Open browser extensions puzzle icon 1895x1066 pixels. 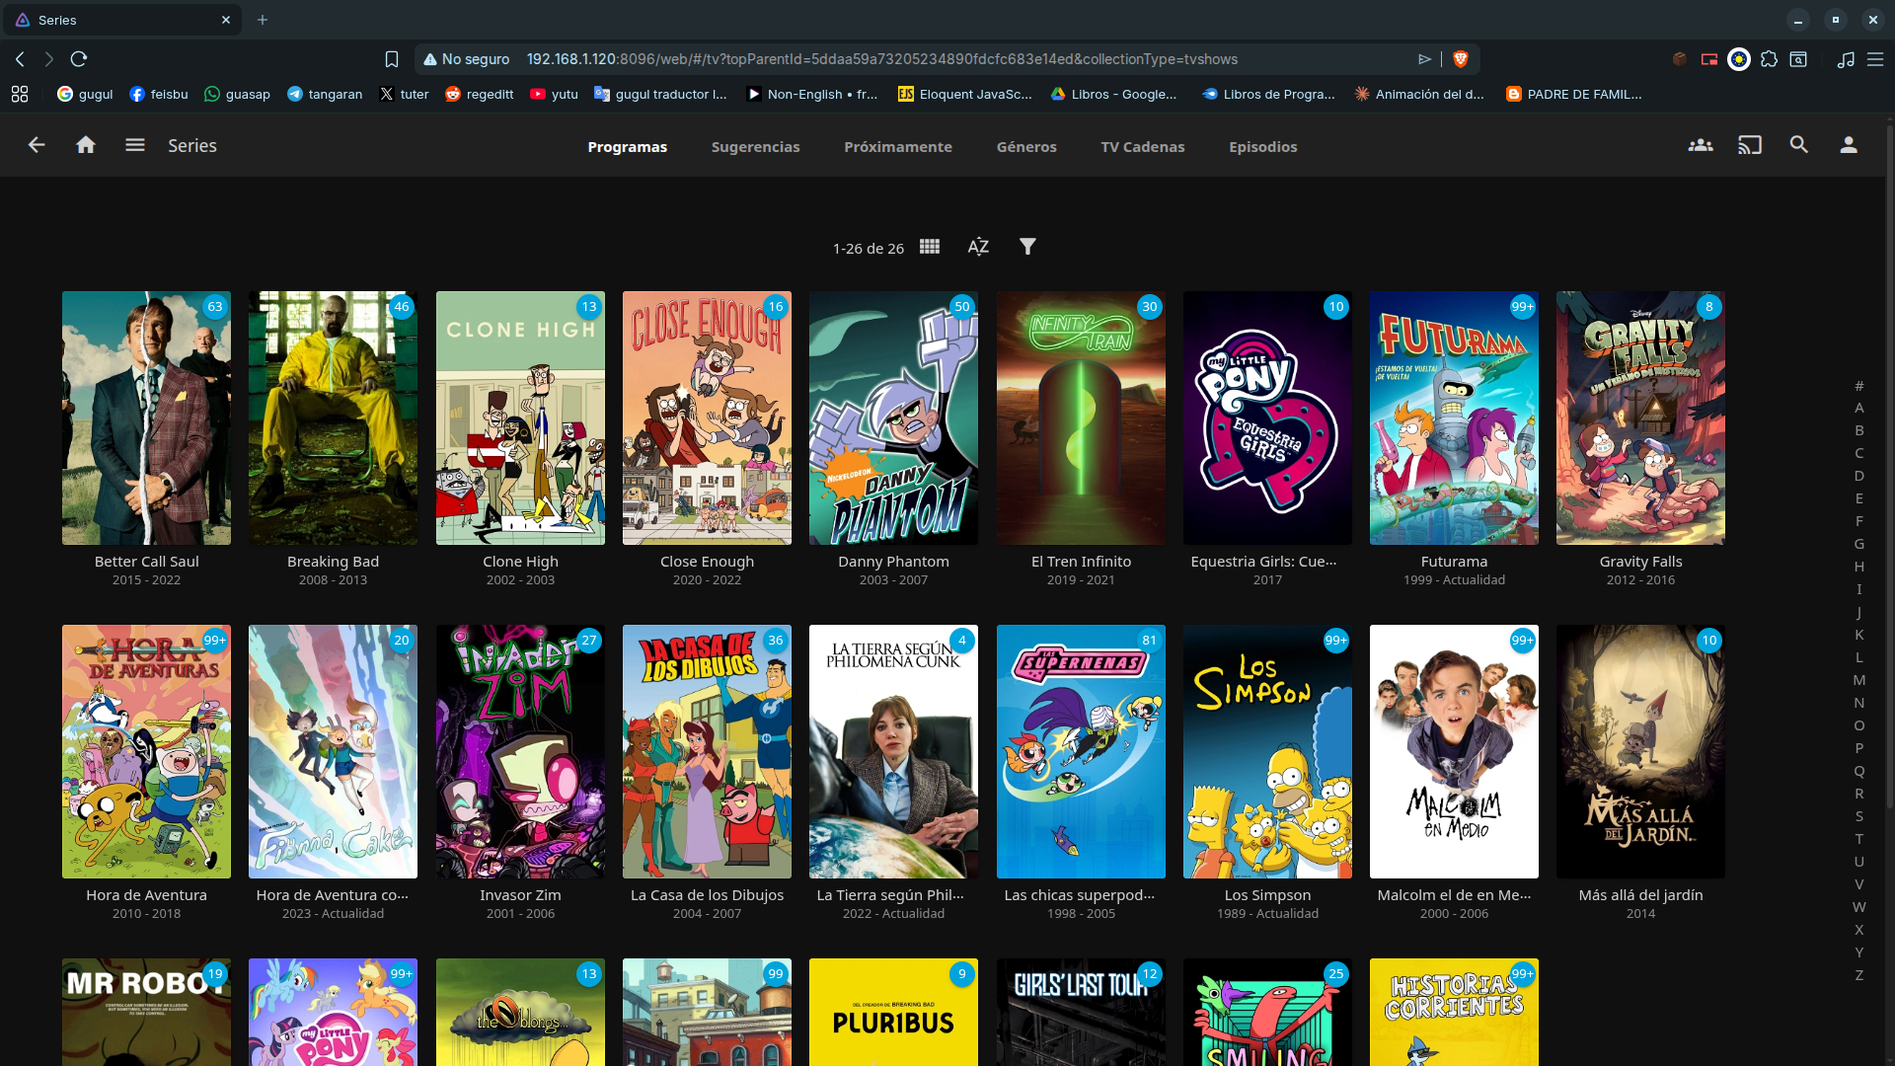pos(1769,59)
